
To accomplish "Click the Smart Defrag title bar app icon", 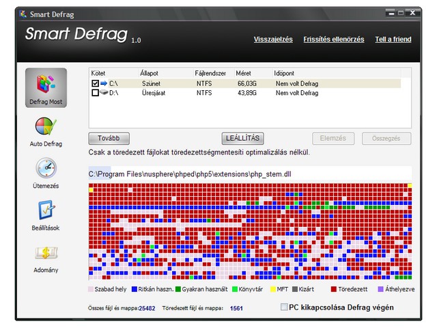I will (x=23, y=14).
